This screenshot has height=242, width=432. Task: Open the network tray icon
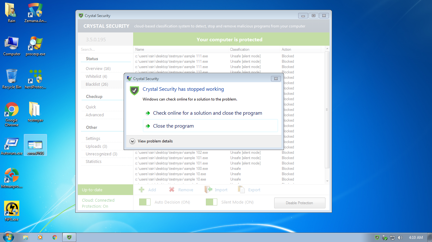[392, 238]
